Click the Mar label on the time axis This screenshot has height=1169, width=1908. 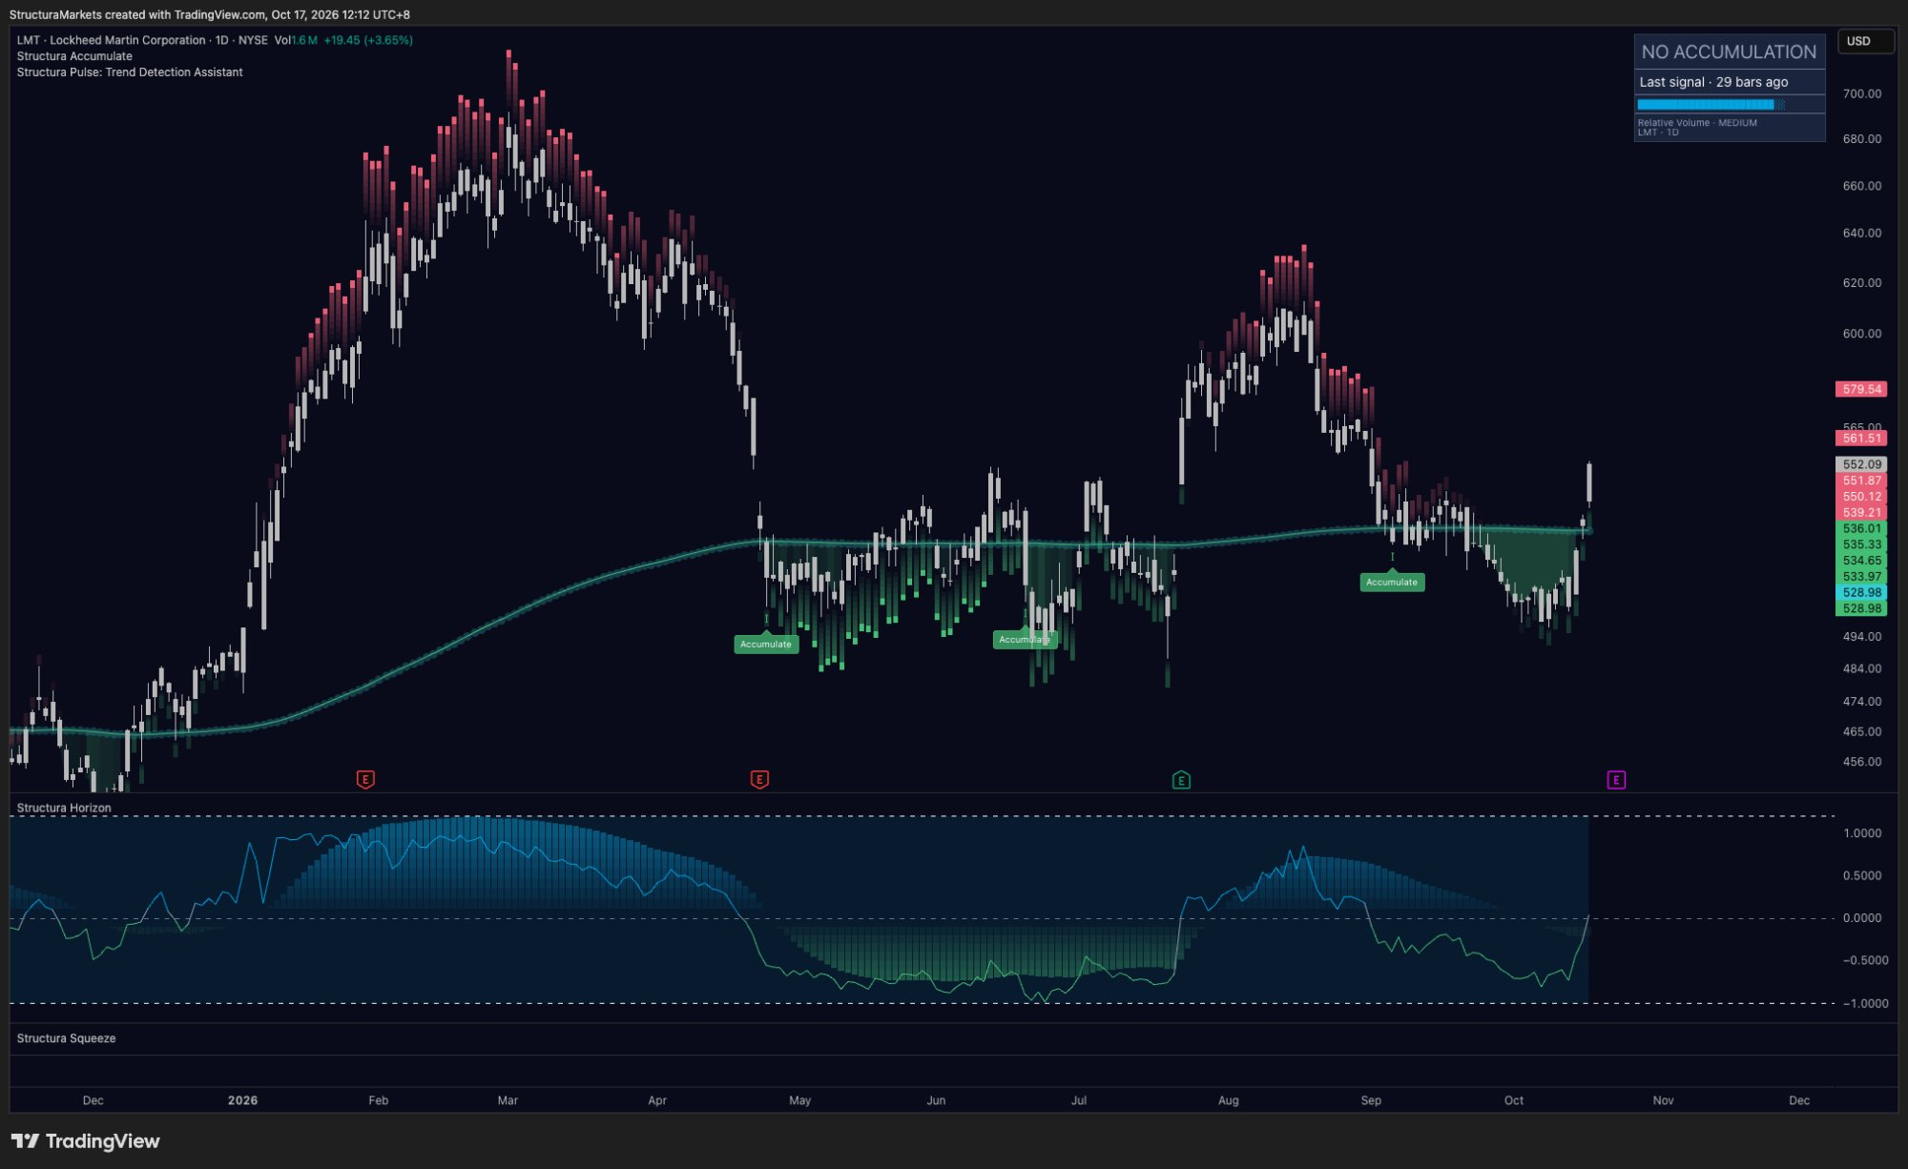[x=508, y=1100]
